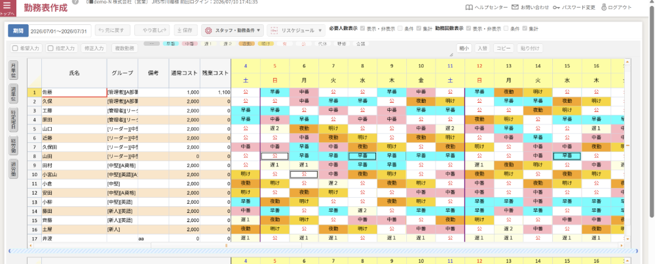Image resolution: width=655 pixels, height=264 pixels.
Task: Toggle 必要人数表示 条件 checkbox
Action: pyautogui.click(x=400, y=28)
